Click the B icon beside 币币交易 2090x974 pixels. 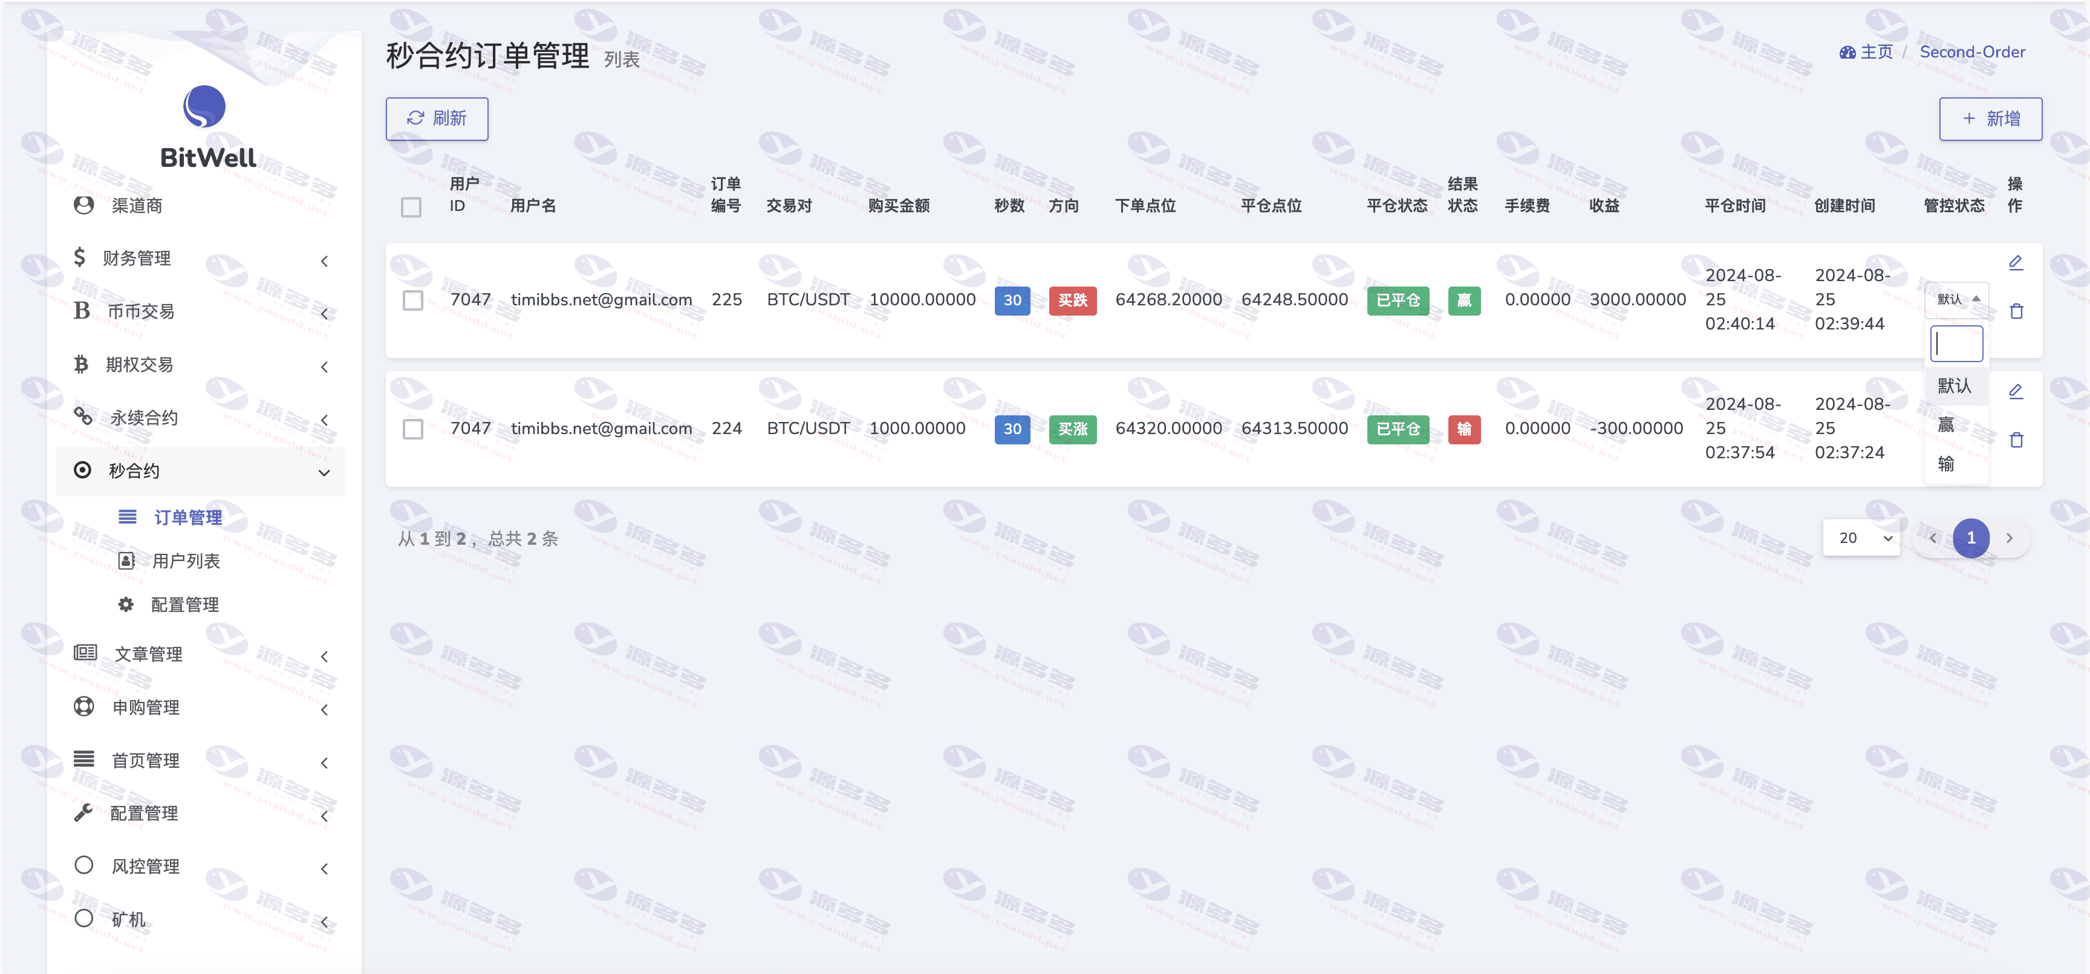point(81,311)
